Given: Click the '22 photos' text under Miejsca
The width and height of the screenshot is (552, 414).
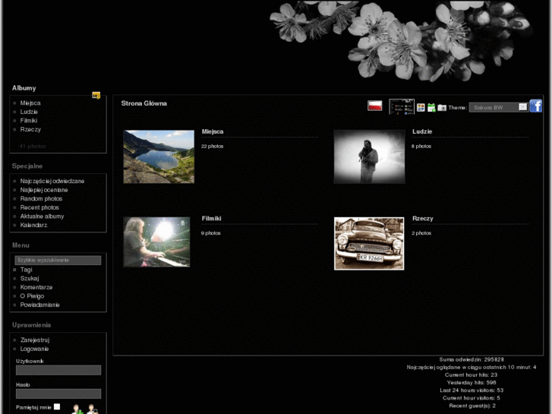Looking at the screenshot, I should point(213,146).
